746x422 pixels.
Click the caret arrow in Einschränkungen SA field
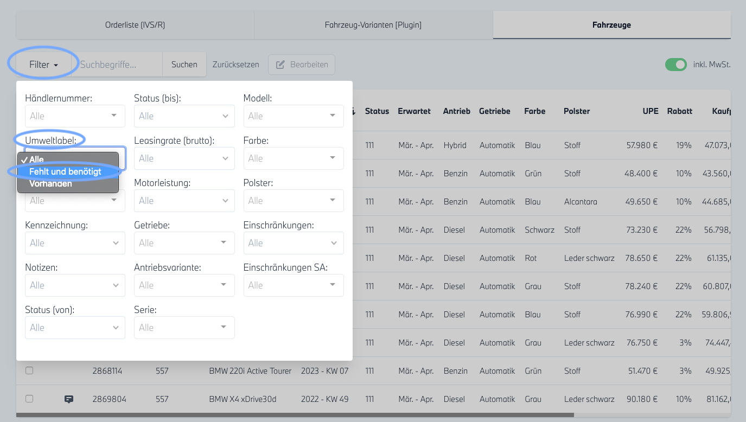point(332,285)
